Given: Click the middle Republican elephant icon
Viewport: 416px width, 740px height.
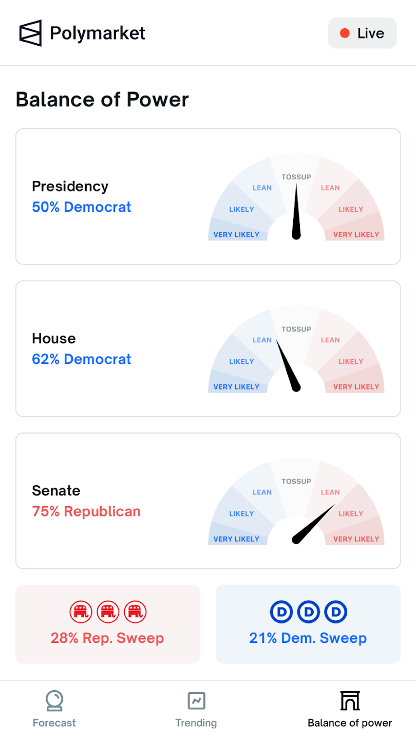Looking at the screenshot, I should click(x=108, y=612).
